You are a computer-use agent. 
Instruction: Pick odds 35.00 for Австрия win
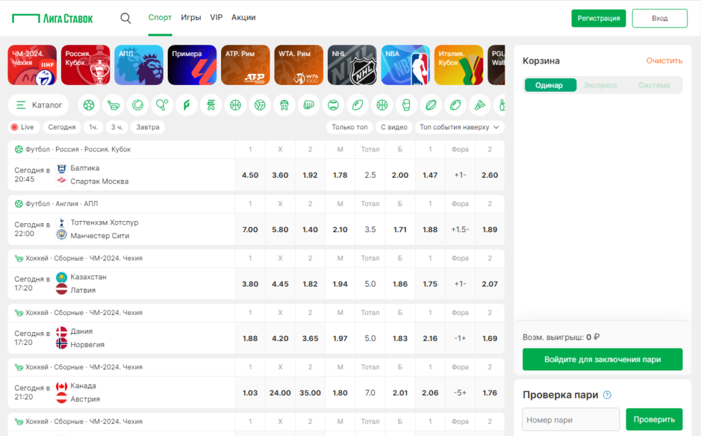[310, 393]
